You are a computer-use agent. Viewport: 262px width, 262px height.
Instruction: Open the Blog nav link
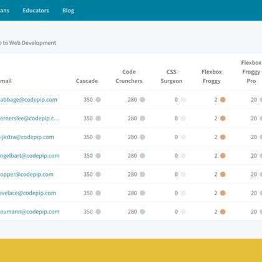click(68, 11)
